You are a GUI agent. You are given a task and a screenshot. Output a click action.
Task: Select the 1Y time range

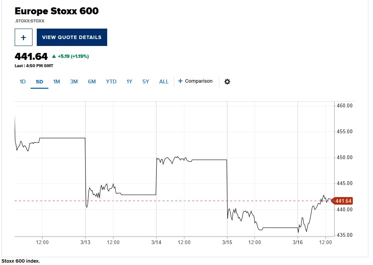pyautogui.click(x=129, y=82)
